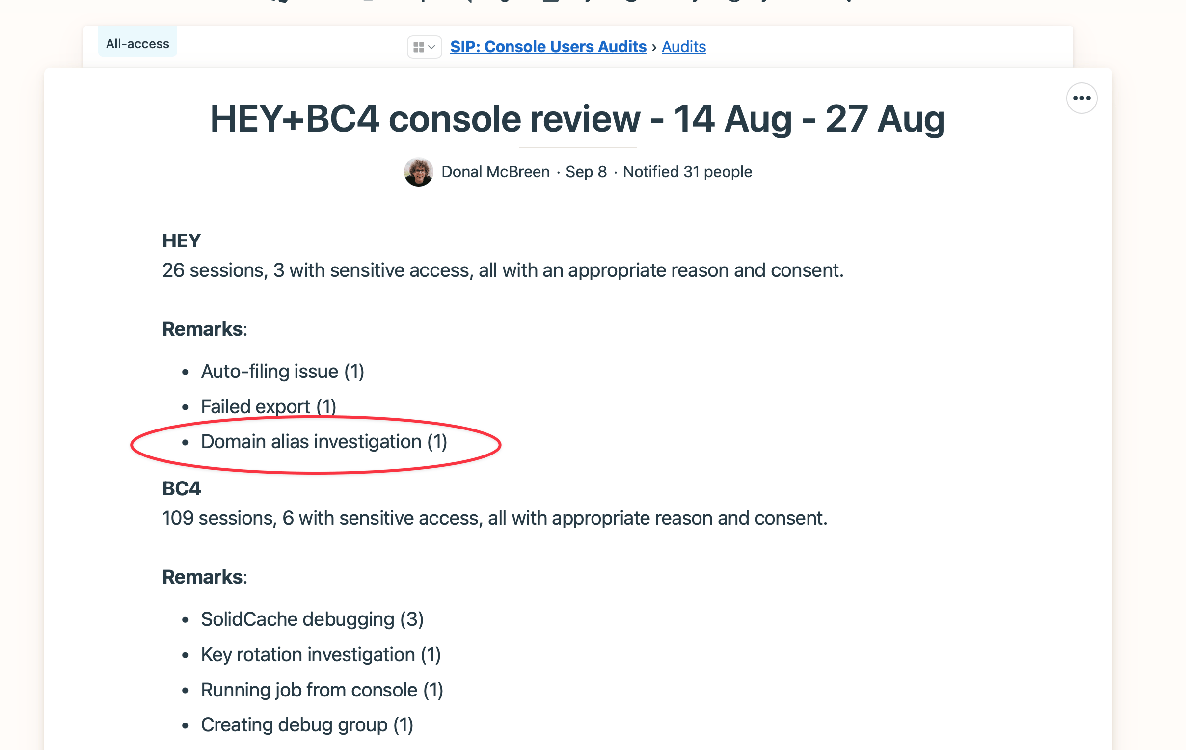Show the Notified 31 people list

coord(687,172)
